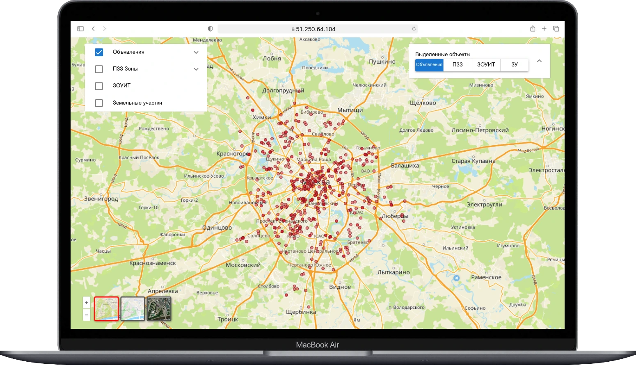636x365 pixels.
Task: Collapse the Выделенные объекты panel
Action: point(539,61)
